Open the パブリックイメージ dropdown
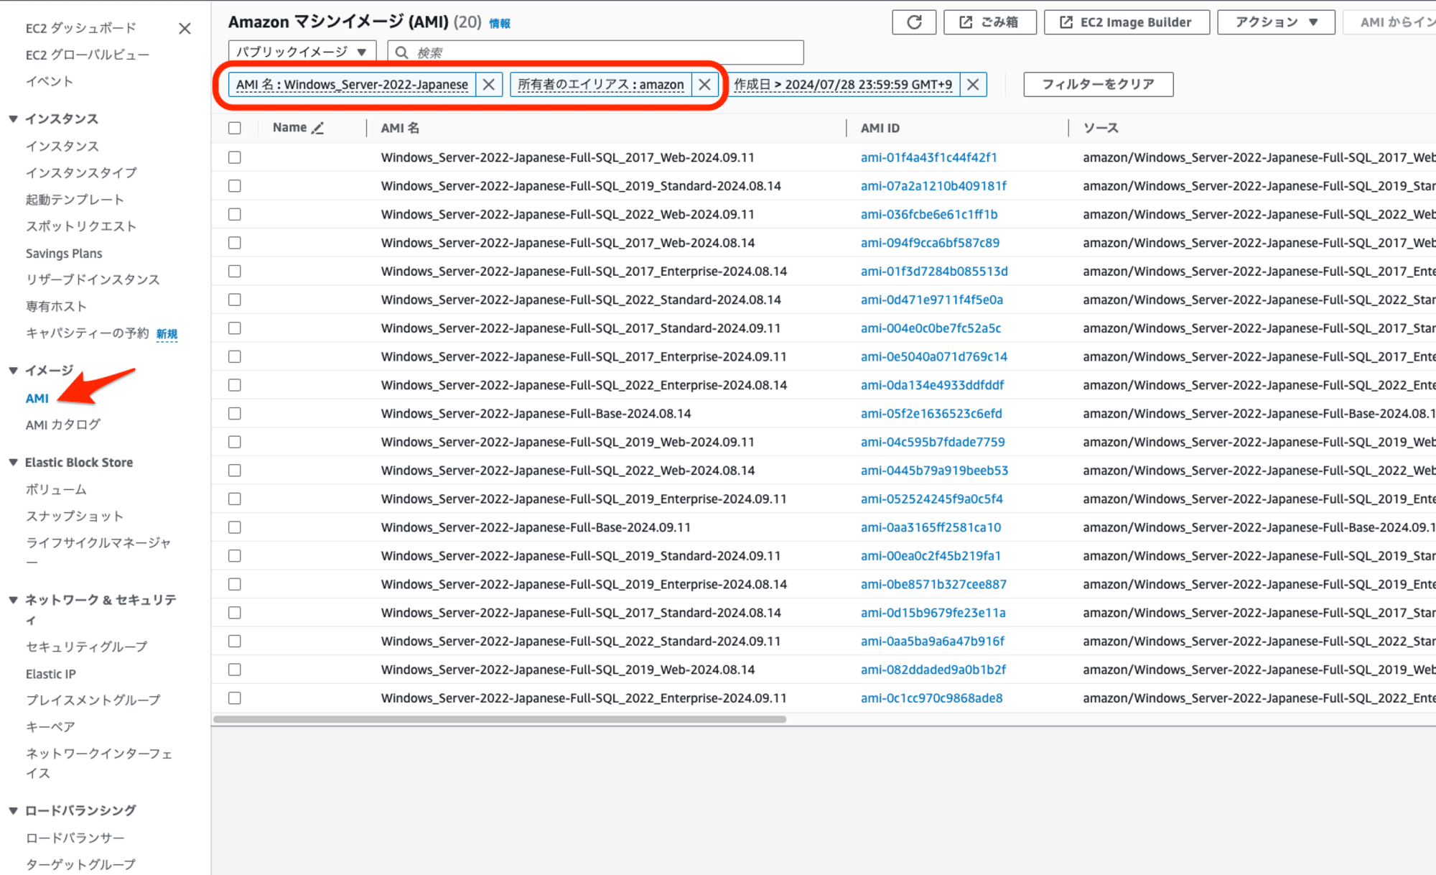The image size is (1436, 875). click(302, 52)
